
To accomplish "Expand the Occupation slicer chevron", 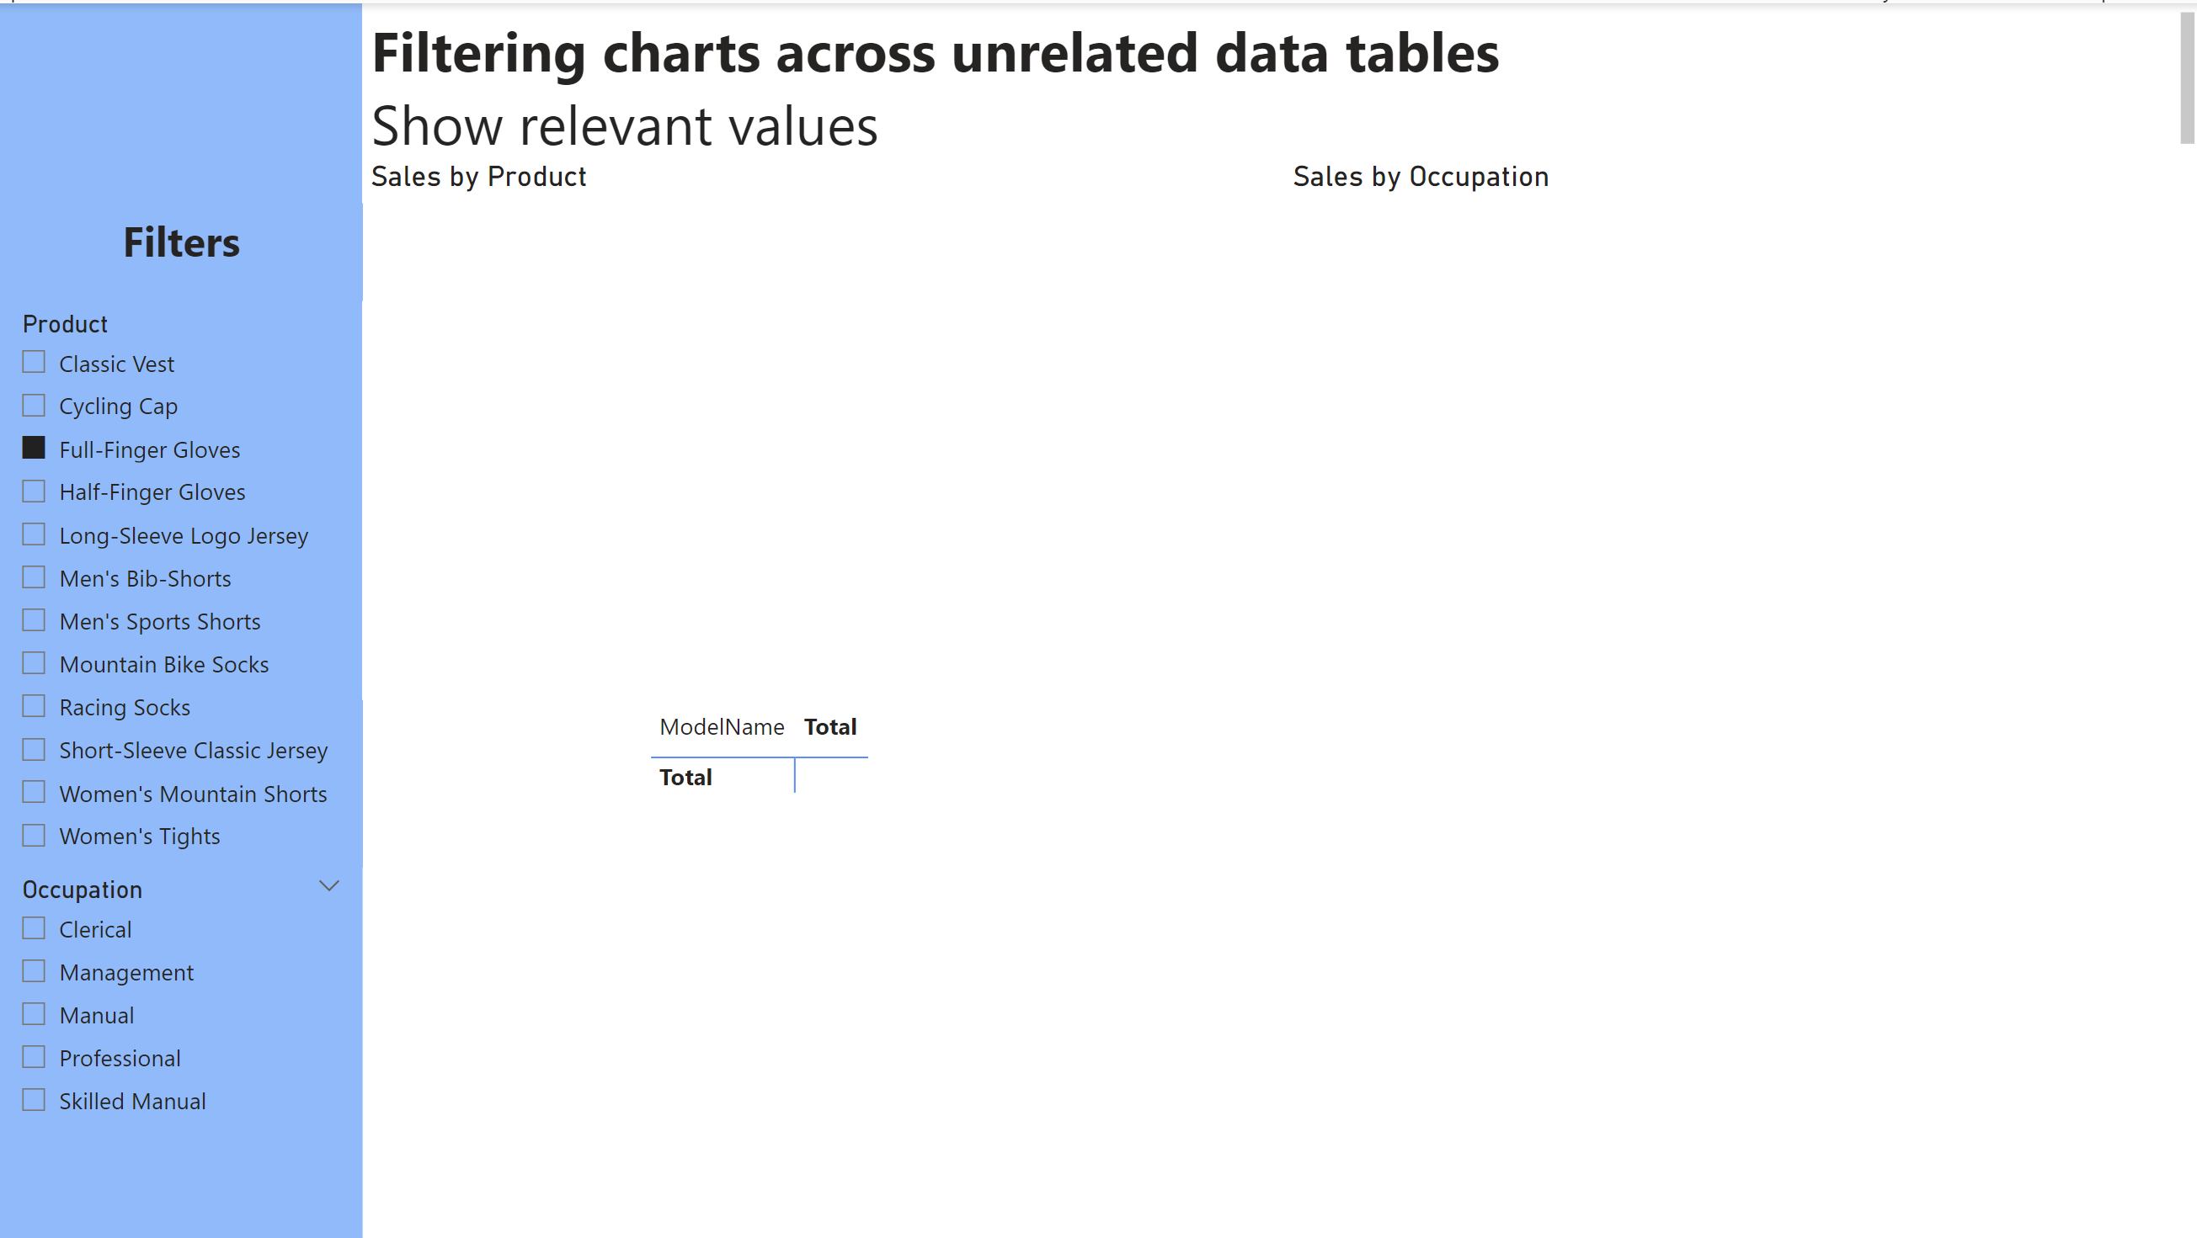I will pyautogui.click(x=329, y=886).
